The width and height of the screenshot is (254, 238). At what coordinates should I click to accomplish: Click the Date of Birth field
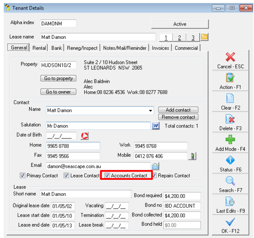coord(61,136)
